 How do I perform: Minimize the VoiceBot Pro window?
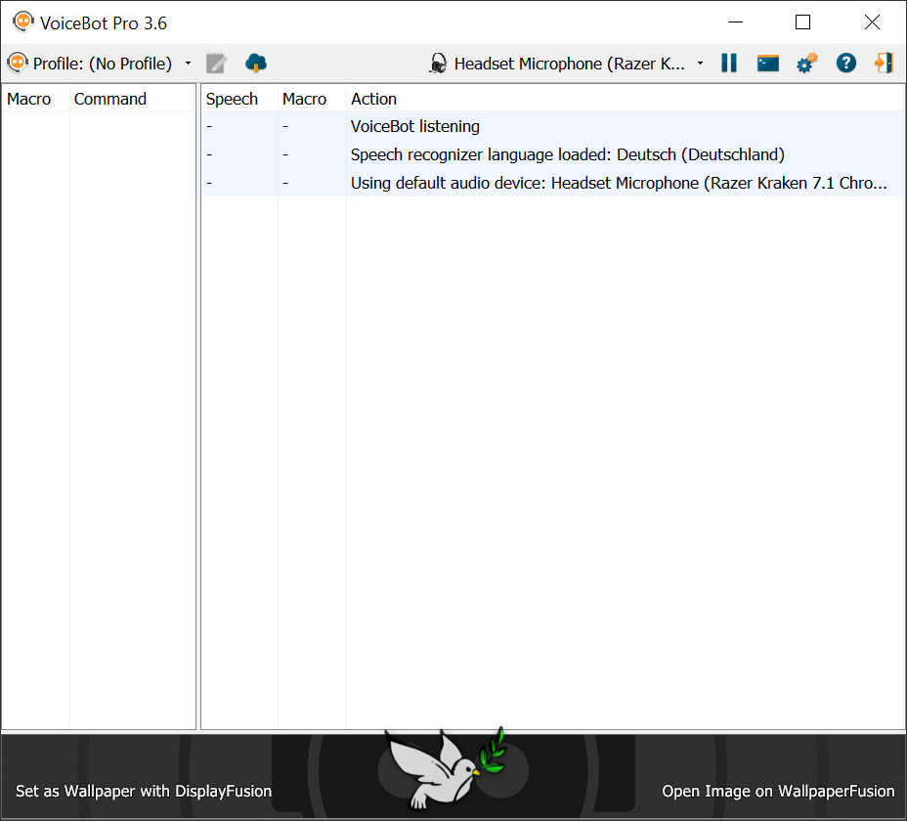[735, 22]
